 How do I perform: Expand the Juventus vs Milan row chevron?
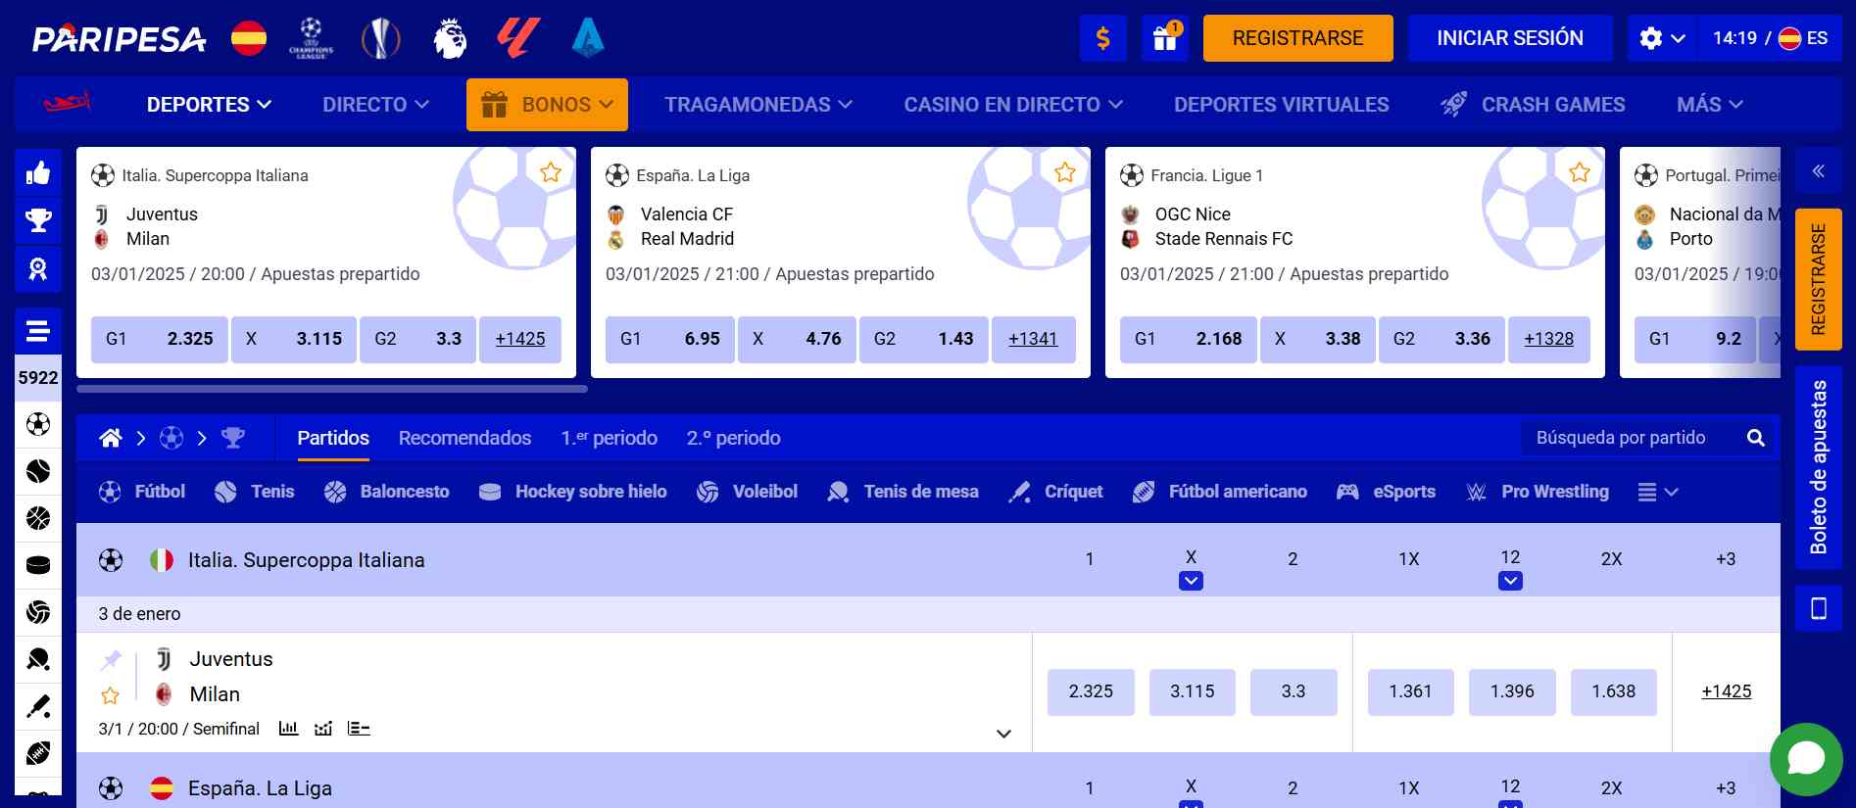tap(1003, 734)
